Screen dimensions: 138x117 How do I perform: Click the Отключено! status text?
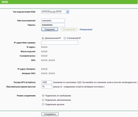point(86,30)
